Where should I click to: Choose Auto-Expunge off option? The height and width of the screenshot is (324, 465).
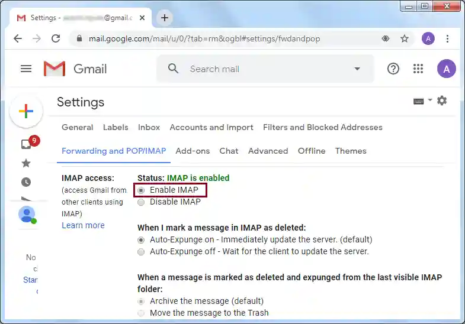[x=141, y=252]
